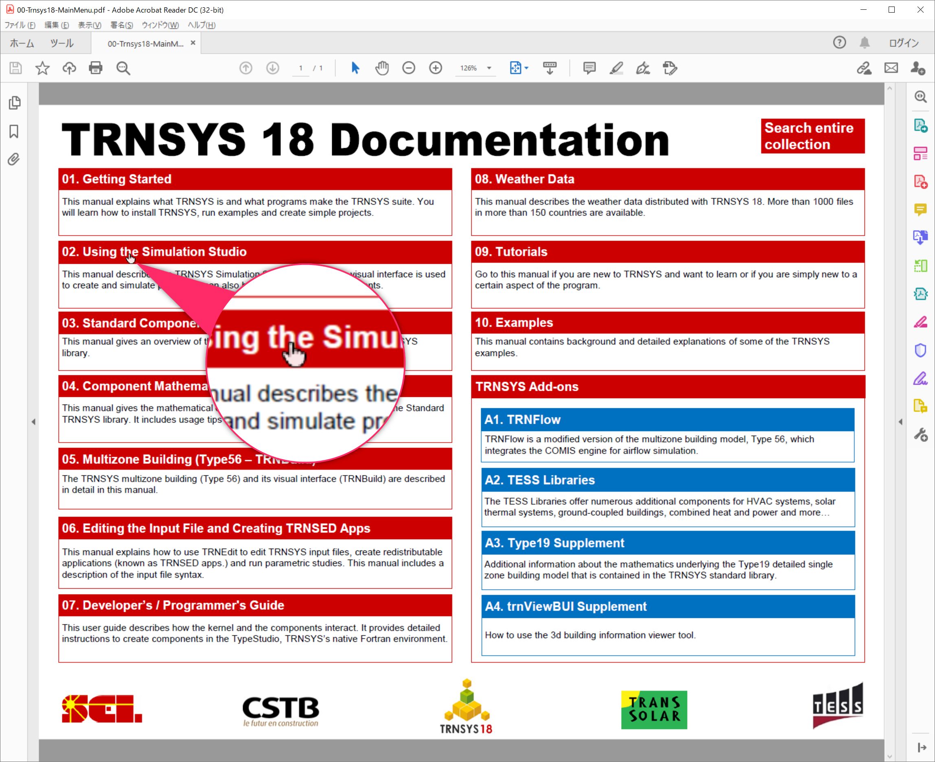Click the vertical scrollbar up arrow

[x=889, y=88]
